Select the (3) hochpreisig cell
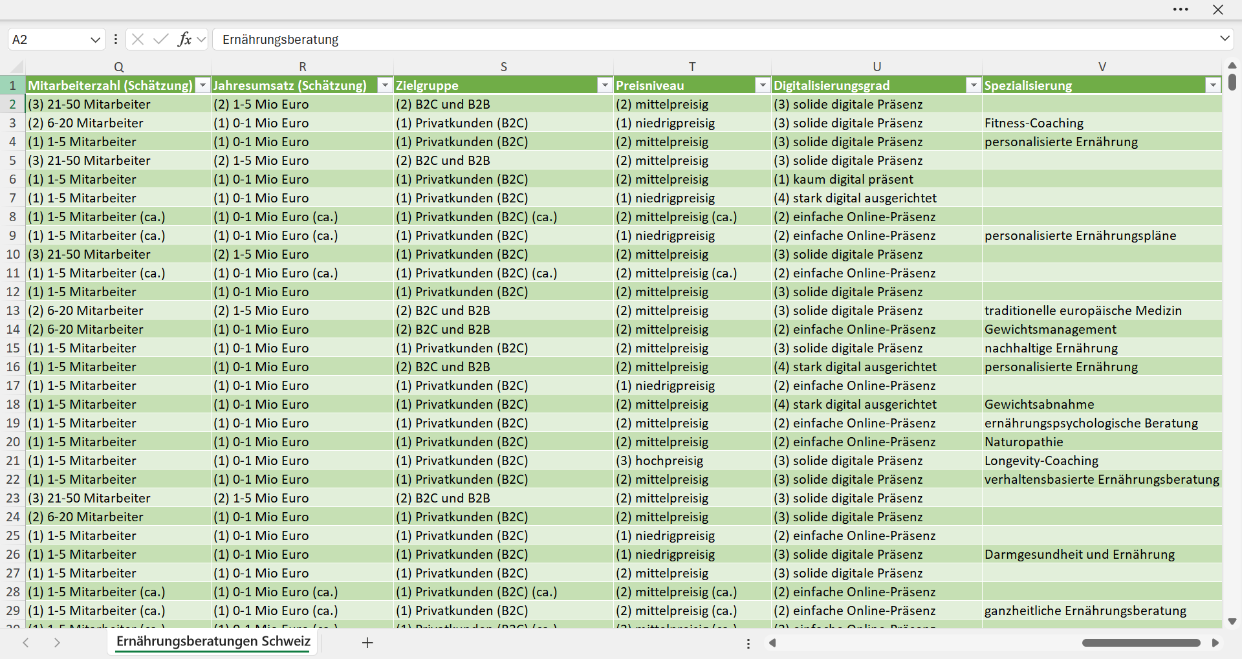This screenshot has width=1242, height=659. coord(692,460)
